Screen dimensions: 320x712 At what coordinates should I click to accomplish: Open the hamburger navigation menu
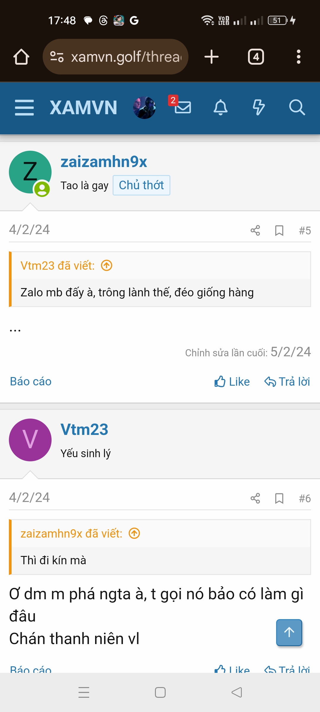click(x=24, y=107)
